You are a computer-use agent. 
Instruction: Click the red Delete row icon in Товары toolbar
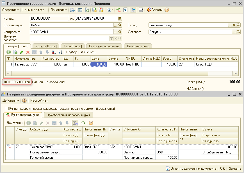(28, 52)
